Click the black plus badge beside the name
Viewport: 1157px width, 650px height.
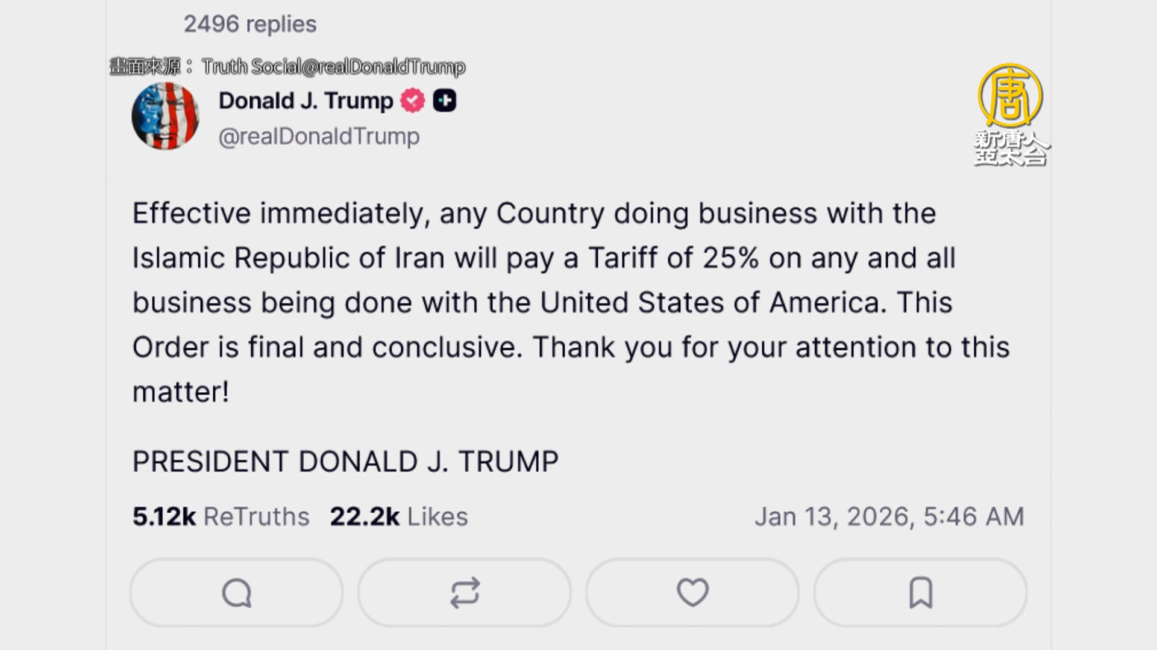[445, 101]
